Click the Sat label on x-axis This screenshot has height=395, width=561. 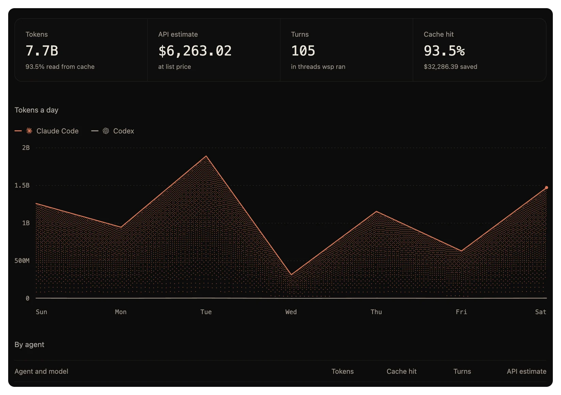[541, 312]
